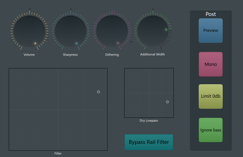Screen dimensions: 243x157
Task: Click the Dry Lowpass label
Action: (149, 120)
